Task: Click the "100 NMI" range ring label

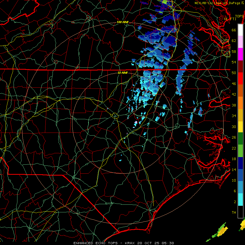Action: click(x=122, y=22)
